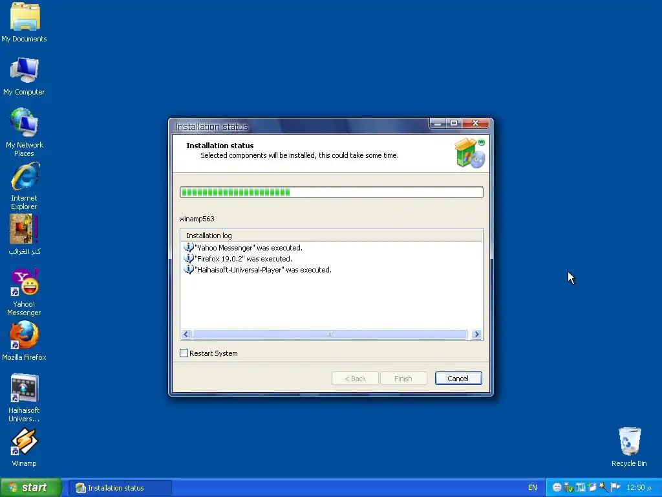Image resolution: width=662 pixels, height=497 pixels.
Task: Select '"Yahoo Messenger" was executed.' log entry
Action: 248,248
